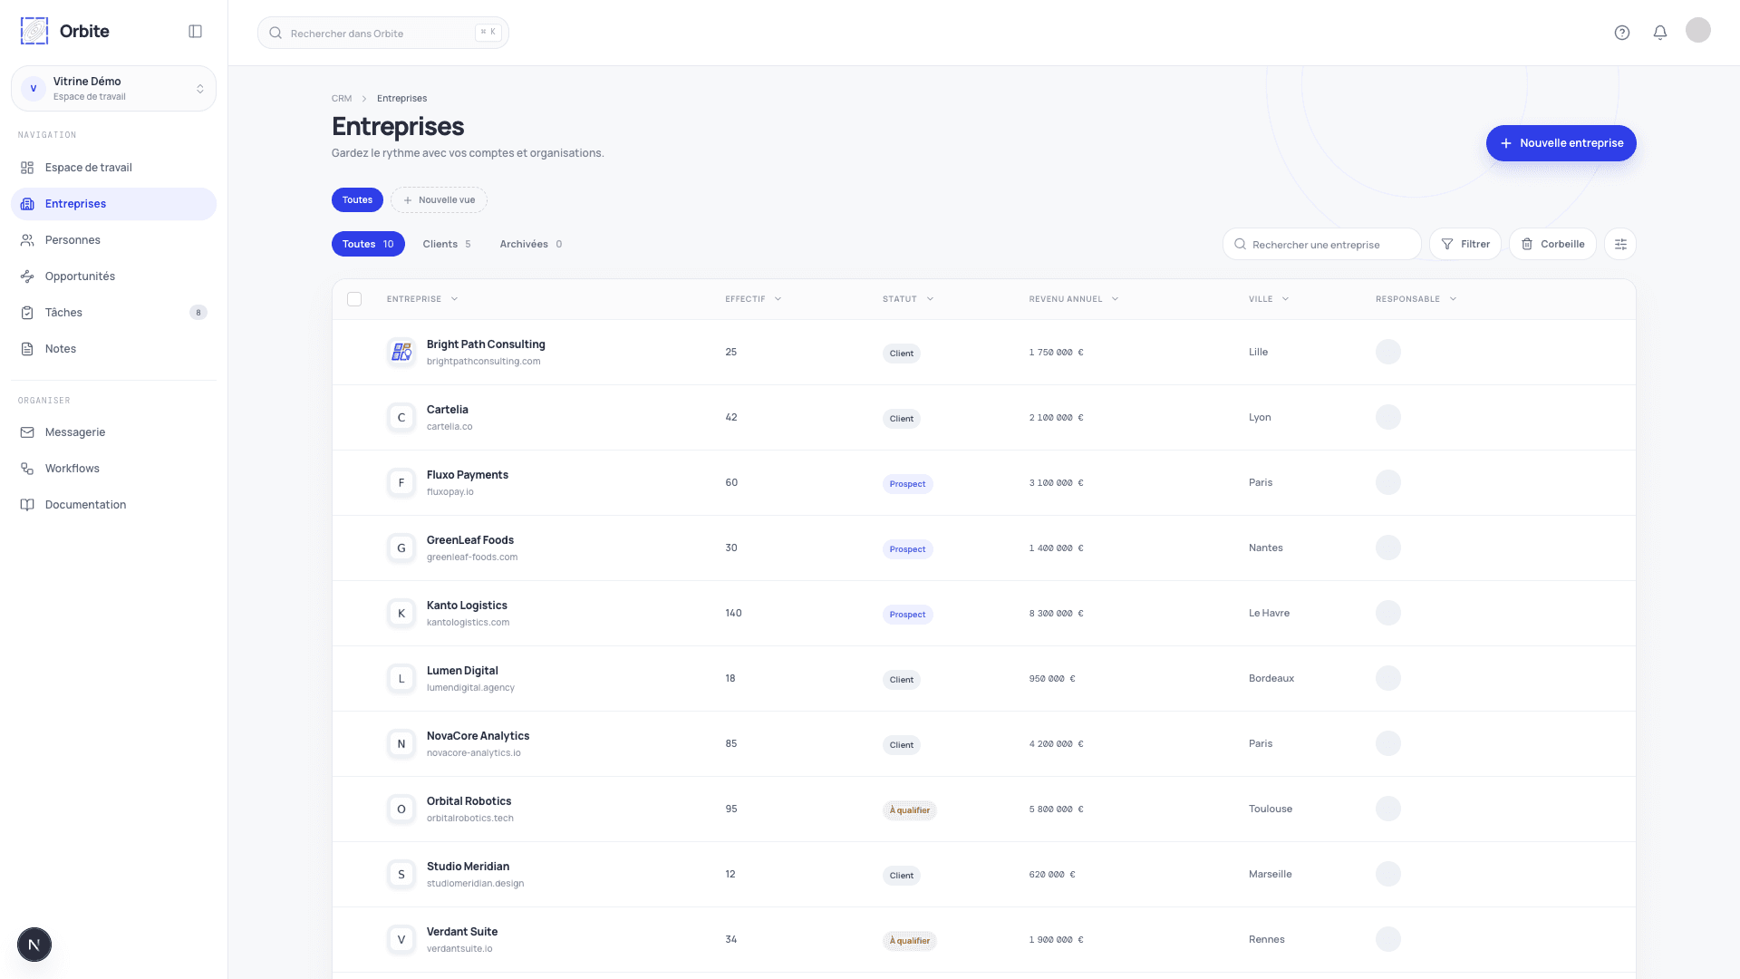Click the novacore-analytics.io domain text

pos(474,752)
